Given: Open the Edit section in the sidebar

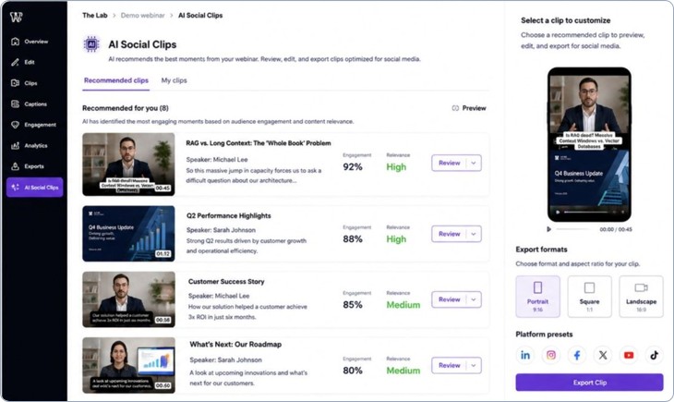Looking at the screenshot, I should click(x=23, y=63).
